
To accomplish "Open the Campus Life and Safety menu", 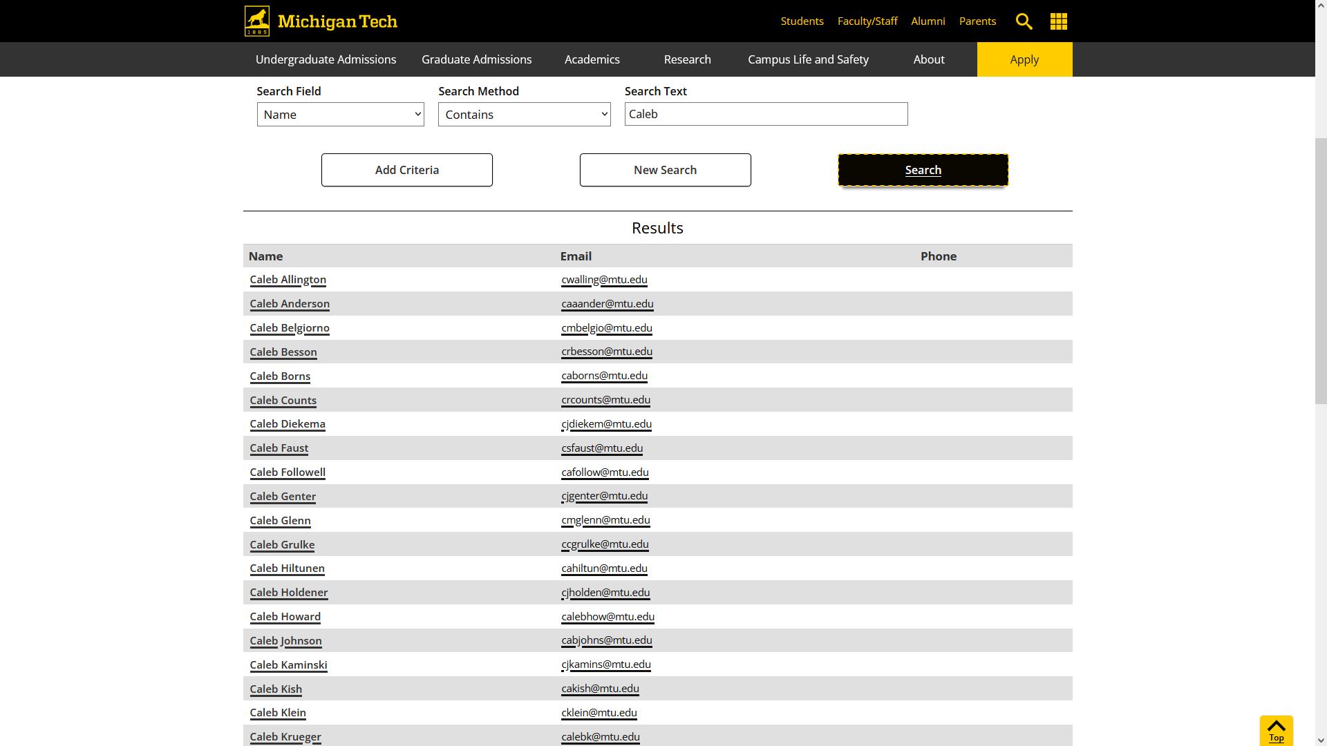I will [808, 59].
